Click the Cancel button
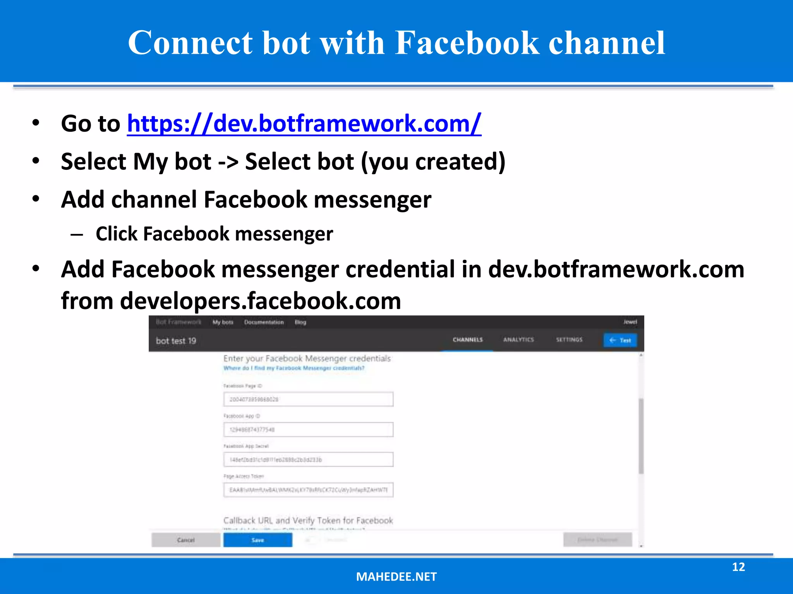Viewport: 793px width, 594px height. coord(186,540)
